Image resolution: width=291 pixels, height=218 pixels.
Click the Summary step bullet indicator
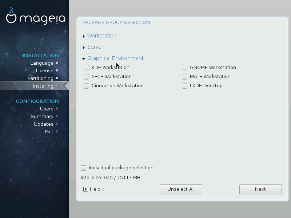pos(57,116)
